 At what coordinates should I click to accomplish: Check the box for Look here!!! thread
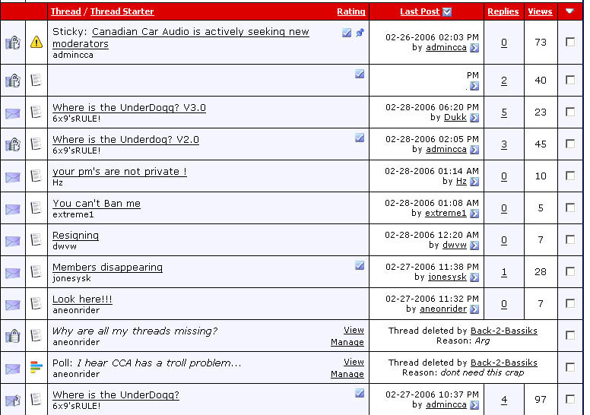pyautogui.click(x=570, y=303)
